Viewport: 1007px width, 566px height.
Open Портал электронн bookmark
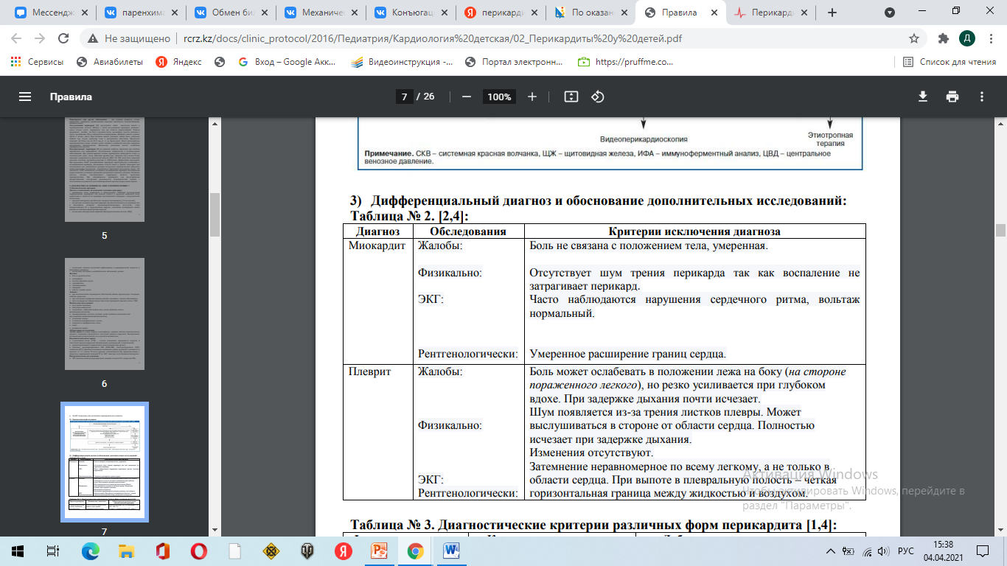pyautogui.click(x=515, y=62)
